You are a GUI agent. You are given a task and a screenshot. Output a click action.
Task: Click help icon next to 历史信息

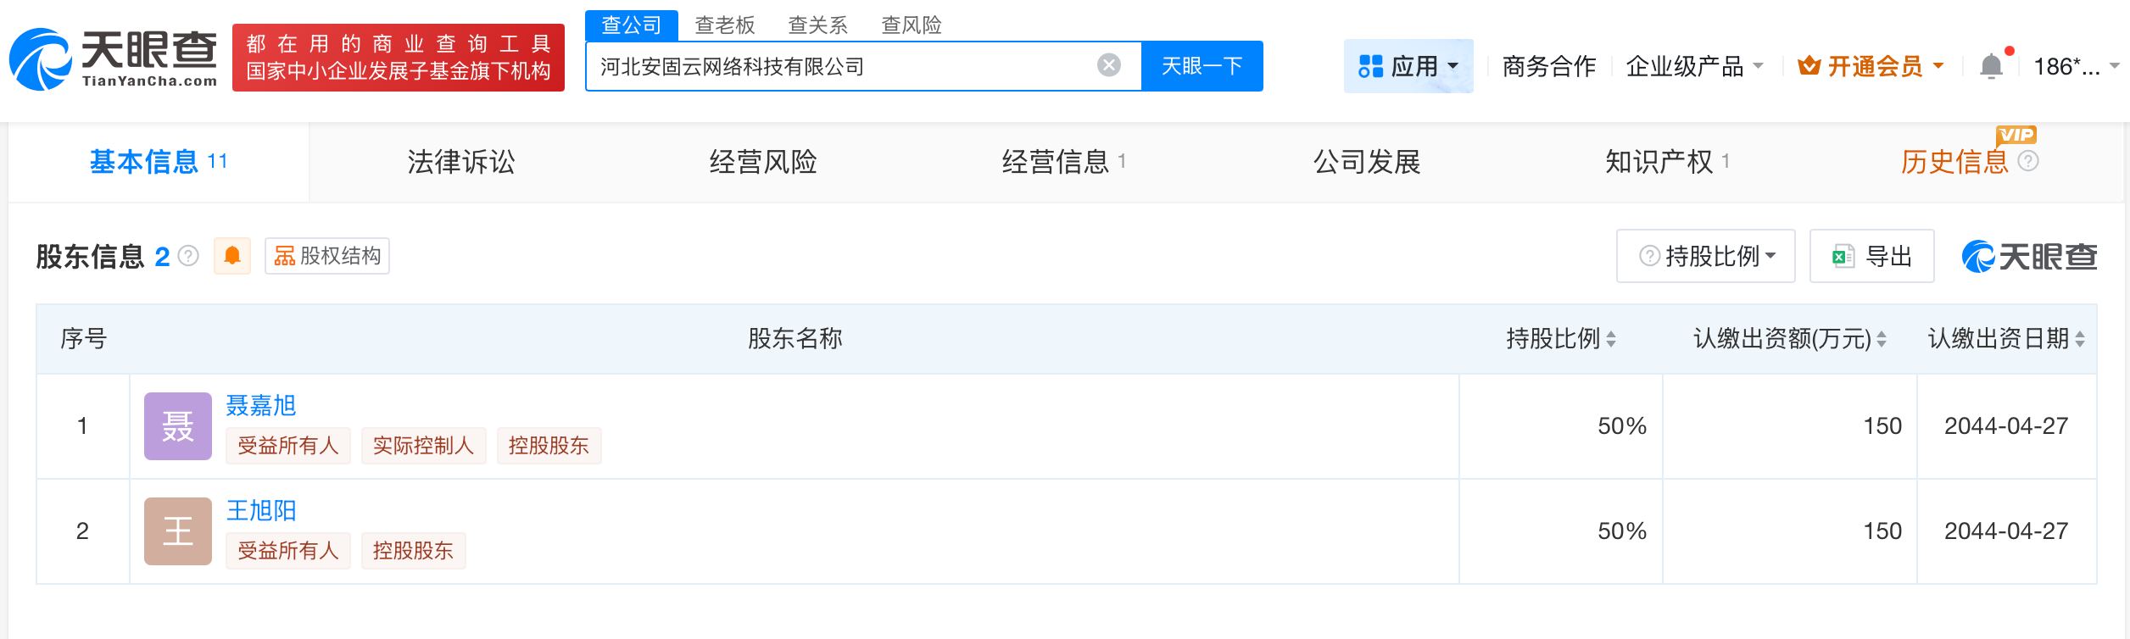pos(2028,161)
